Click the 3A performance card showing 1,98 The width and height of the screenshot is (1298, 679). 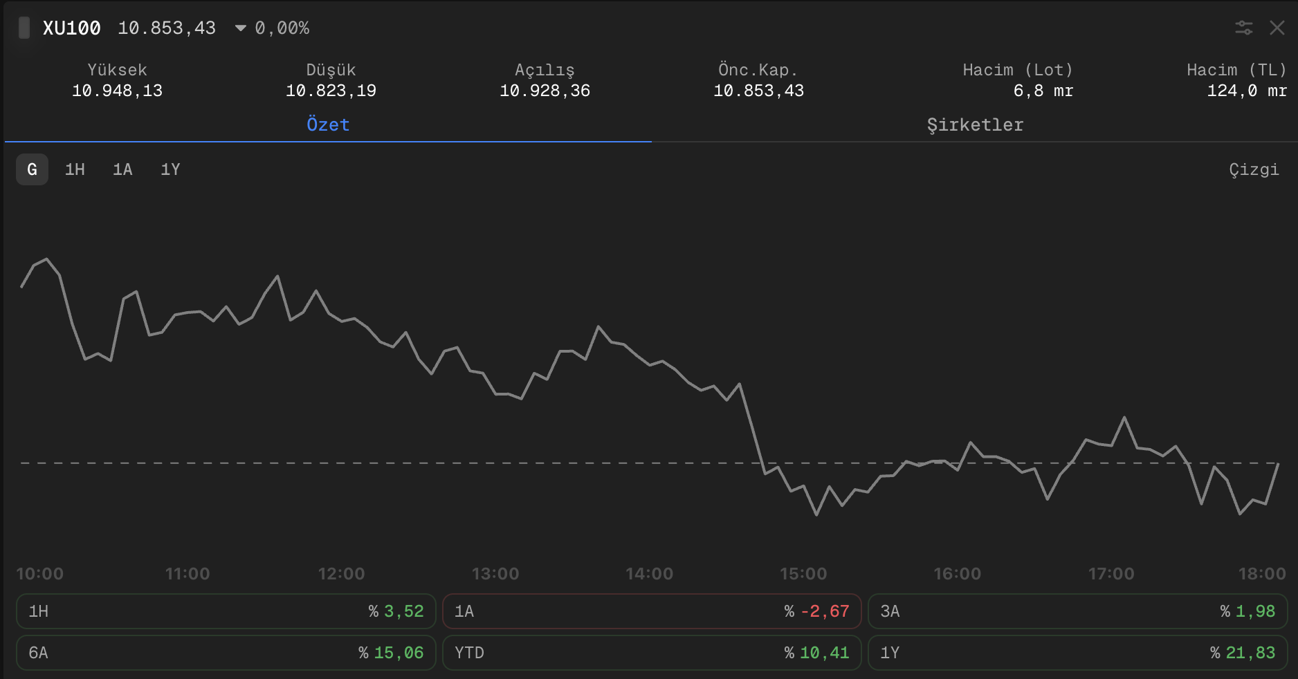click(x=1077, y=611)
